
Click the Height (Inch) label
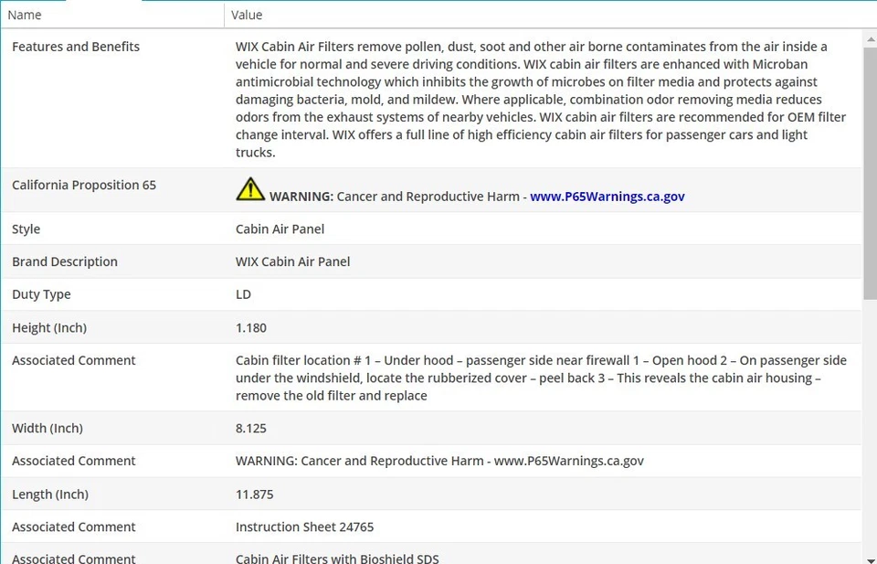[x=49, y=328]
